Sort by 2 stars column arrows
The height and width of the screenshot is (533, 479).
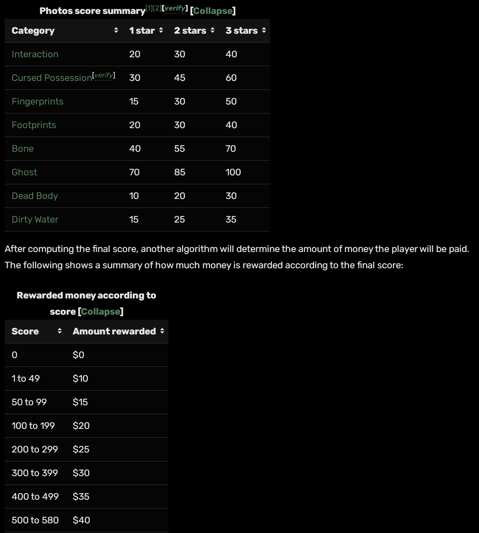[212, 31]
